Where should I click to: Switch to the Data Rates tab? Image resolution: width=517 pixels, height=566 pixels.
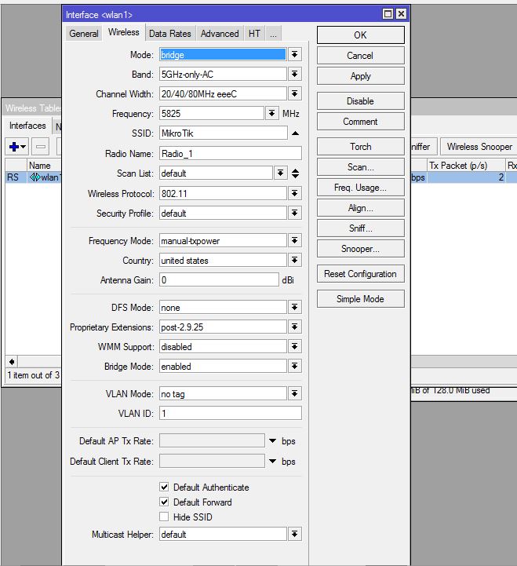tap(170, 34)
